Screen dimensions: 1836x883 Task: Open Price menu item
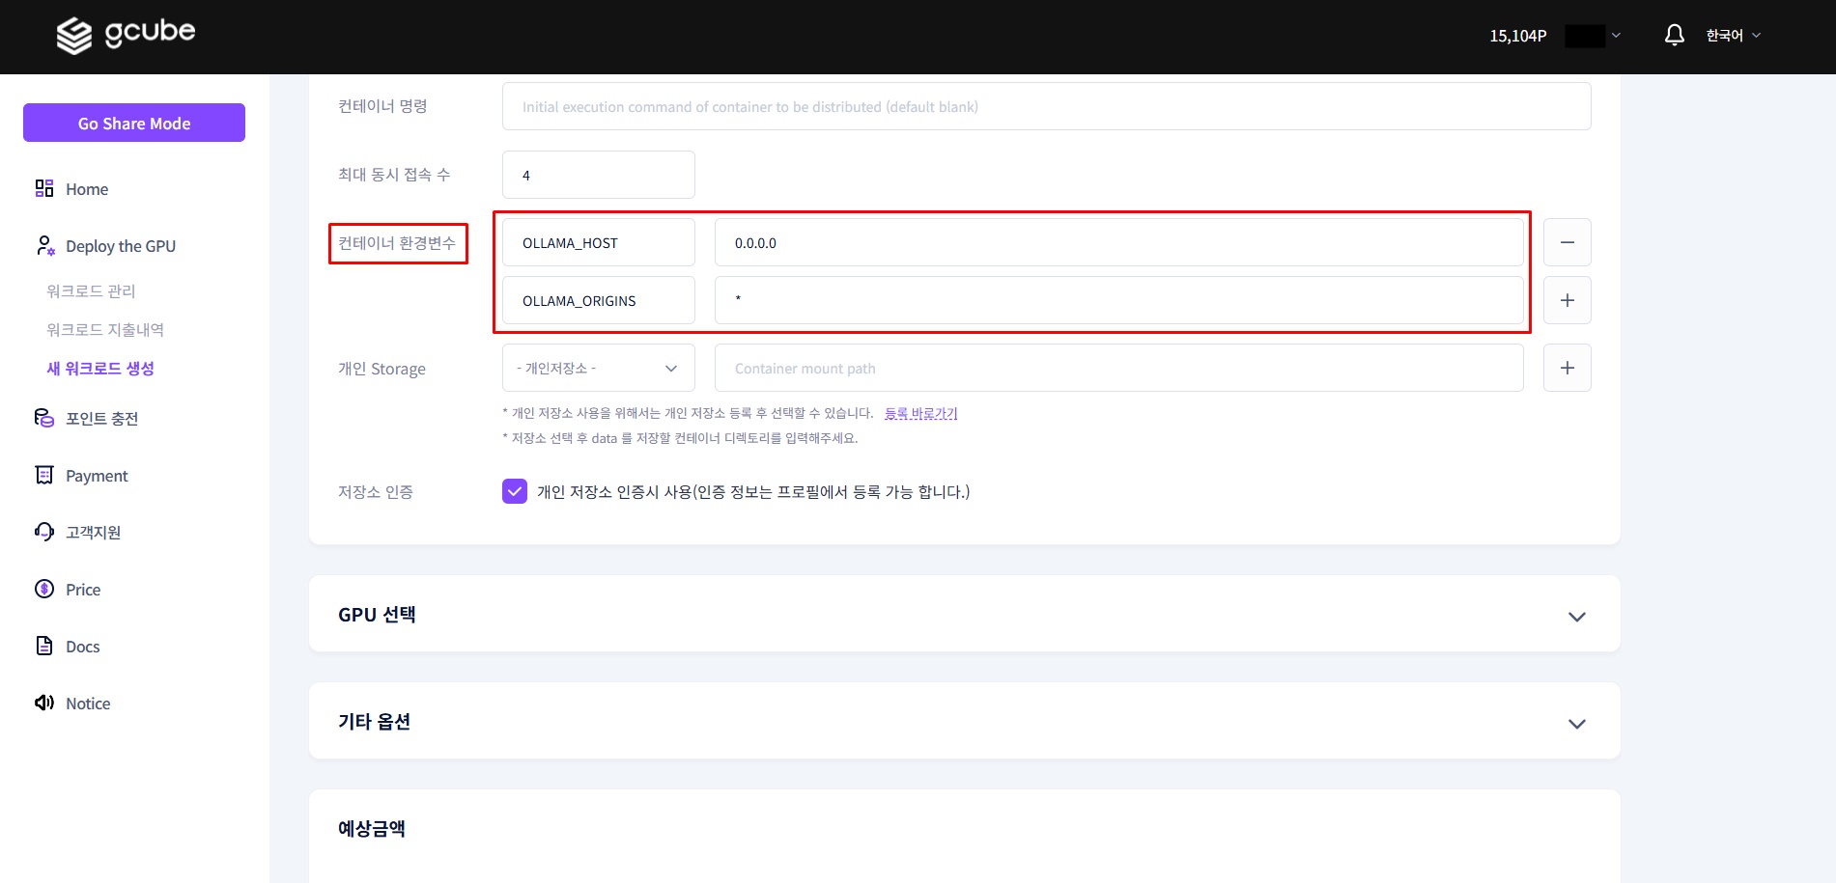83,590
